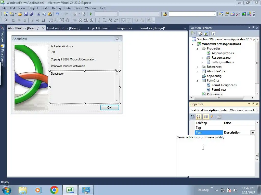The width and height of the screenshot is (261, 195).
Task: Close the AboutBox1.cs [Design] tab
Action: 43,28
